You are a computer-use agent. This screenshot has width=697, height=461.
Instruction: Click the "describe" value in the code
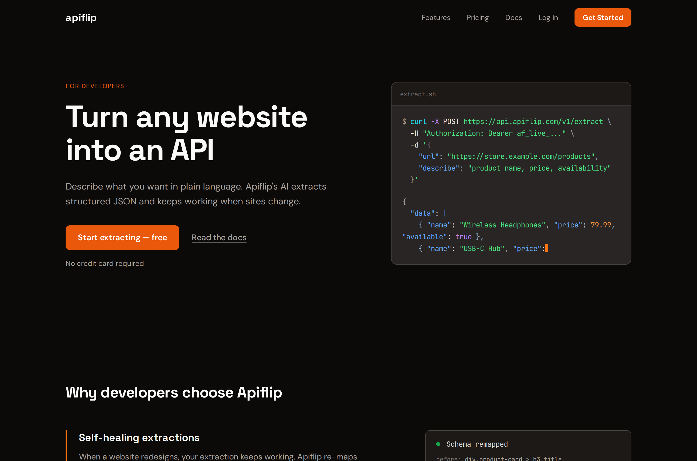coord(539,168)
